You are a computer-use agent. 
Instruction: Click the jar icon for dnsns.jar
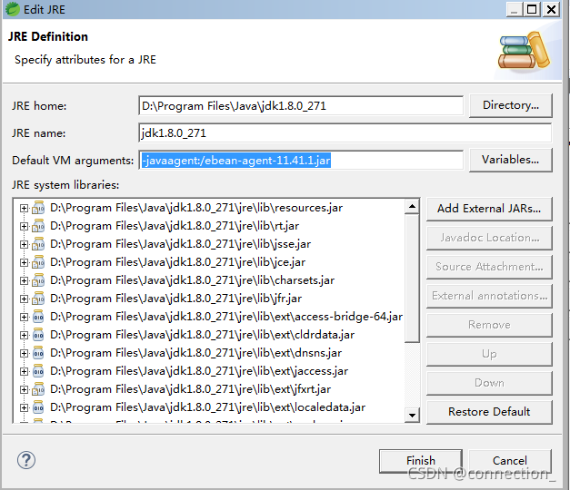(x=38, y=353)
